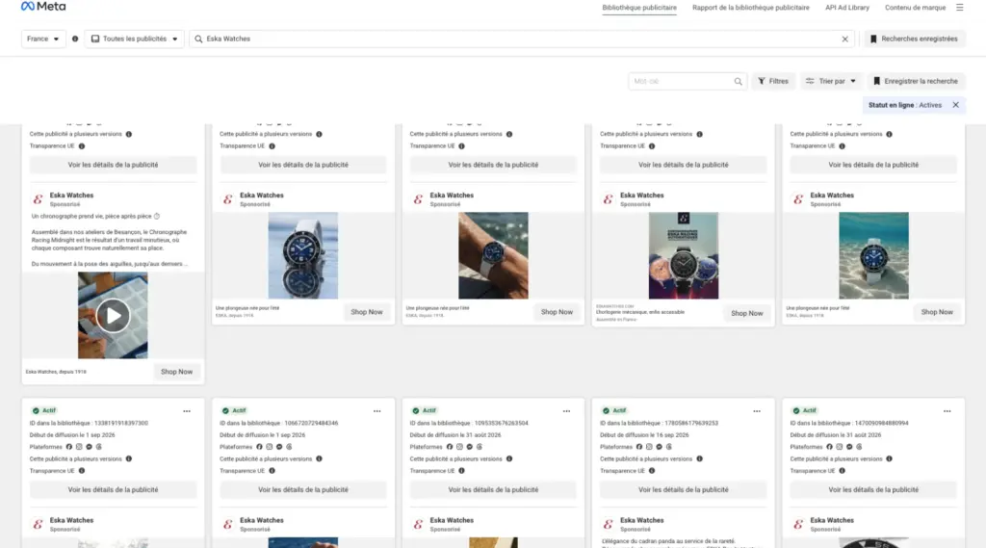Image resolution: width=986 pixels, height=548 pixels.
Task: Open API Ad Library tab
Action: tap(847, 8)
